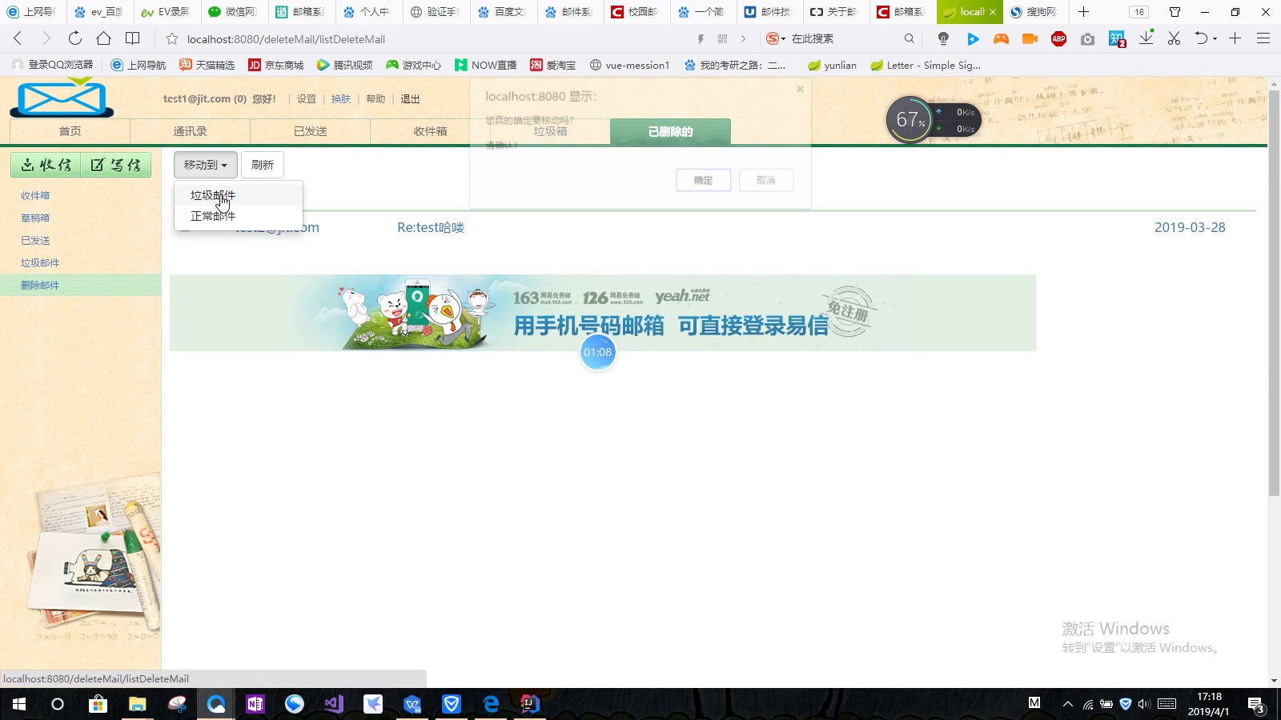This screenshot has height=720, width=1281.
Task: Open the ABP ad blocker extension
Action: tap(1058, 38)
